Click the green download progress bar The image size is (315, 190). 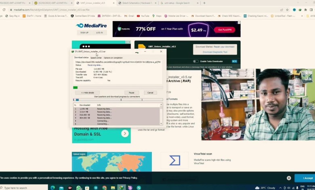[x=118, y=87]
